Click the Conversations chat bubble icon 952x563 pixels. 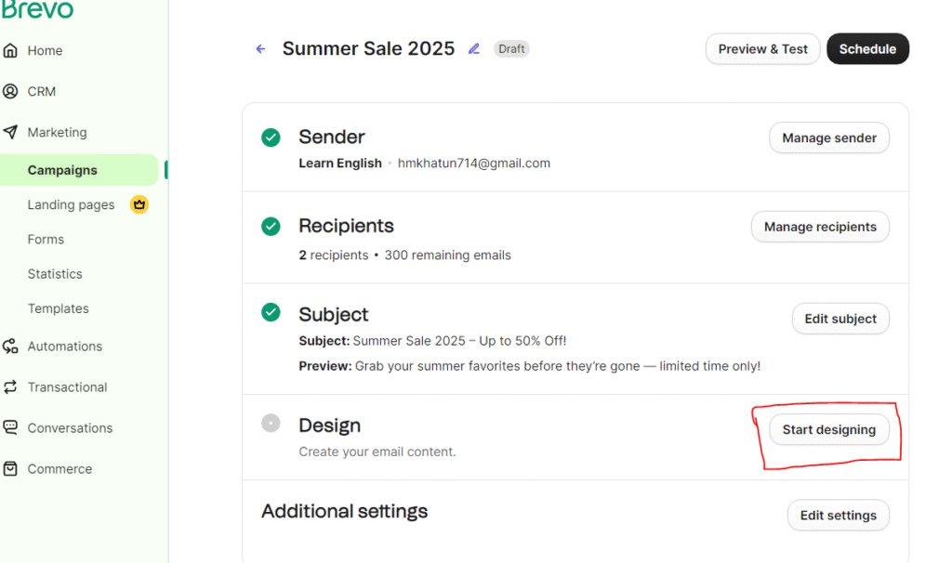[10, 428]
